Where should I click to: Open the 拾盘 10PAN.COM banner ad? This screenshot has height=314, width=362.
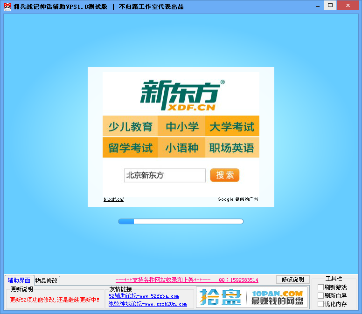click(x=251, y=297)
